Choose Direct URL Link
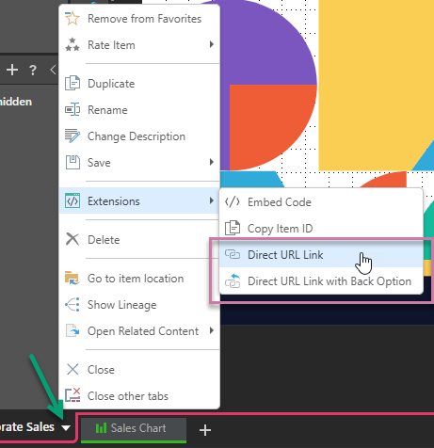The width and height of the screenshot is (434, 448). coord(321,254)
